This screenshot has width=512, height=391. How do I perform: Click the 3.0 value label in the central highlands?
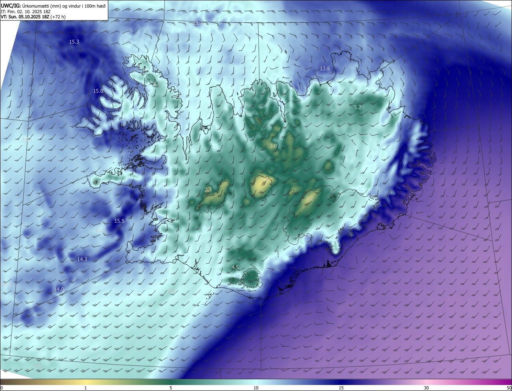click(273, 146)
